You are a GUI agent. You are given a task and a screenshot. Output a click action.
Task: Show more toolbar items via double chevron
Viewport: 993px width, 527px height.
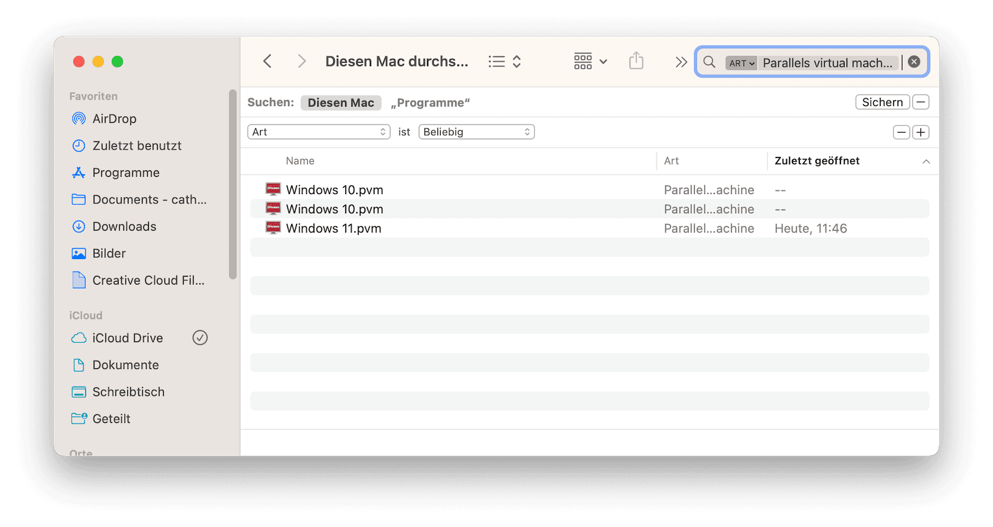click(681, 62)
